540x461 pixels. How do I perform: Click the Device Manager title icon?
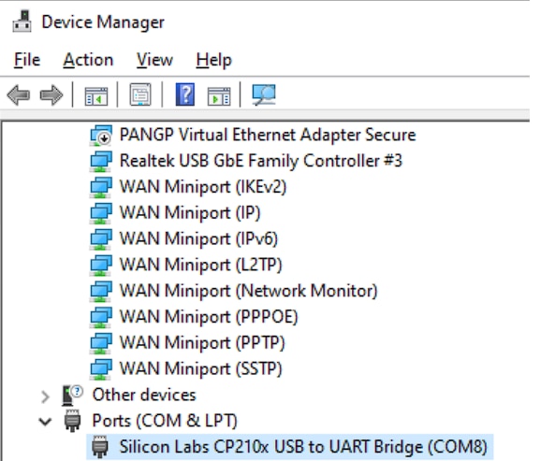pos(22,22)
